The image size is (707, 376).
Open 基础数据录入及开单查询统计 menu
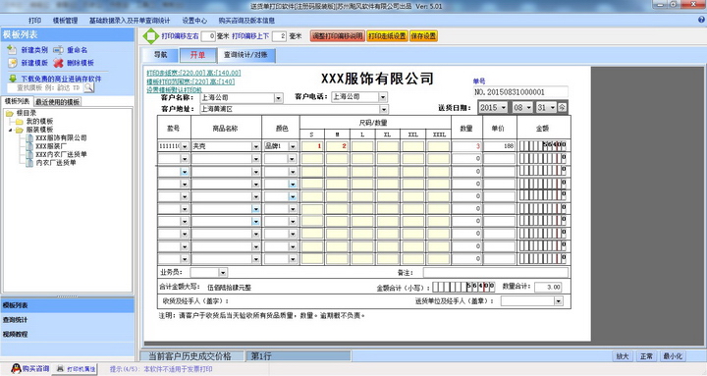pos(130,21)
